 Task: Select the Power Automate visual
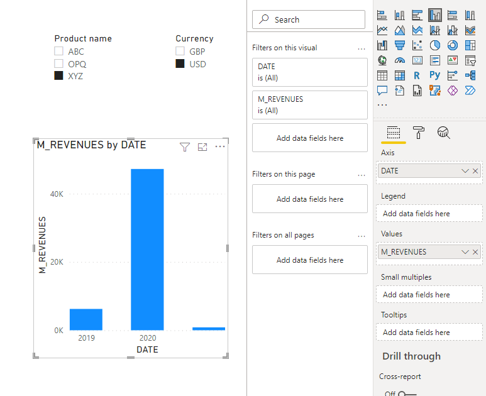[470, 91]
